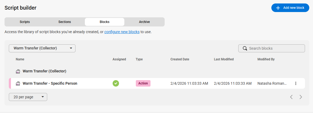Image resolution: width=313 pixels, height=113 pixels.
Task: Open the three-dot menu for Specific Person row
Action: pyautogui.click(x=296, y=83)
